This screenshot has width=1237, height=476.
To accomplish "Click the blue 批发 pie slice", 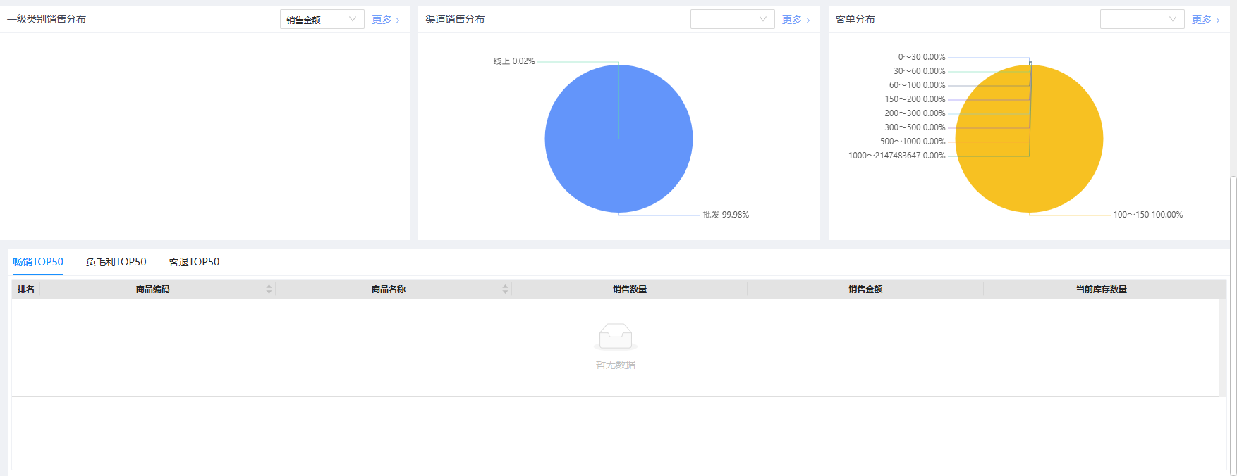I will (x=618, y=139).
